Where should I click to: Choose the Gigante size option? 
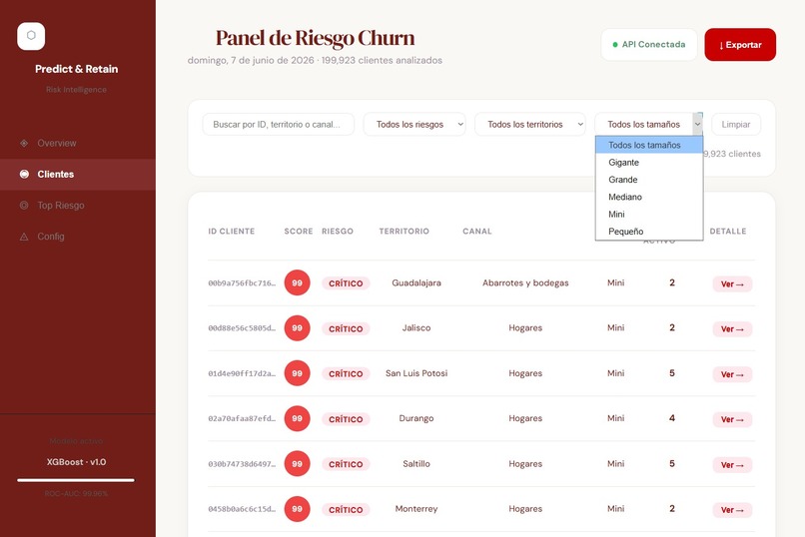point(649,163)
